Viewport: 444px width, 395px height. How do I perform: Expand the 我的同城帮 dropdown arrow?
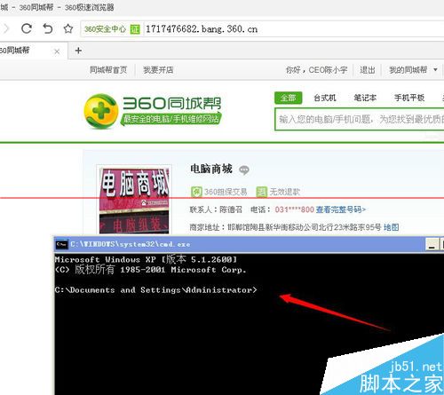435,70
